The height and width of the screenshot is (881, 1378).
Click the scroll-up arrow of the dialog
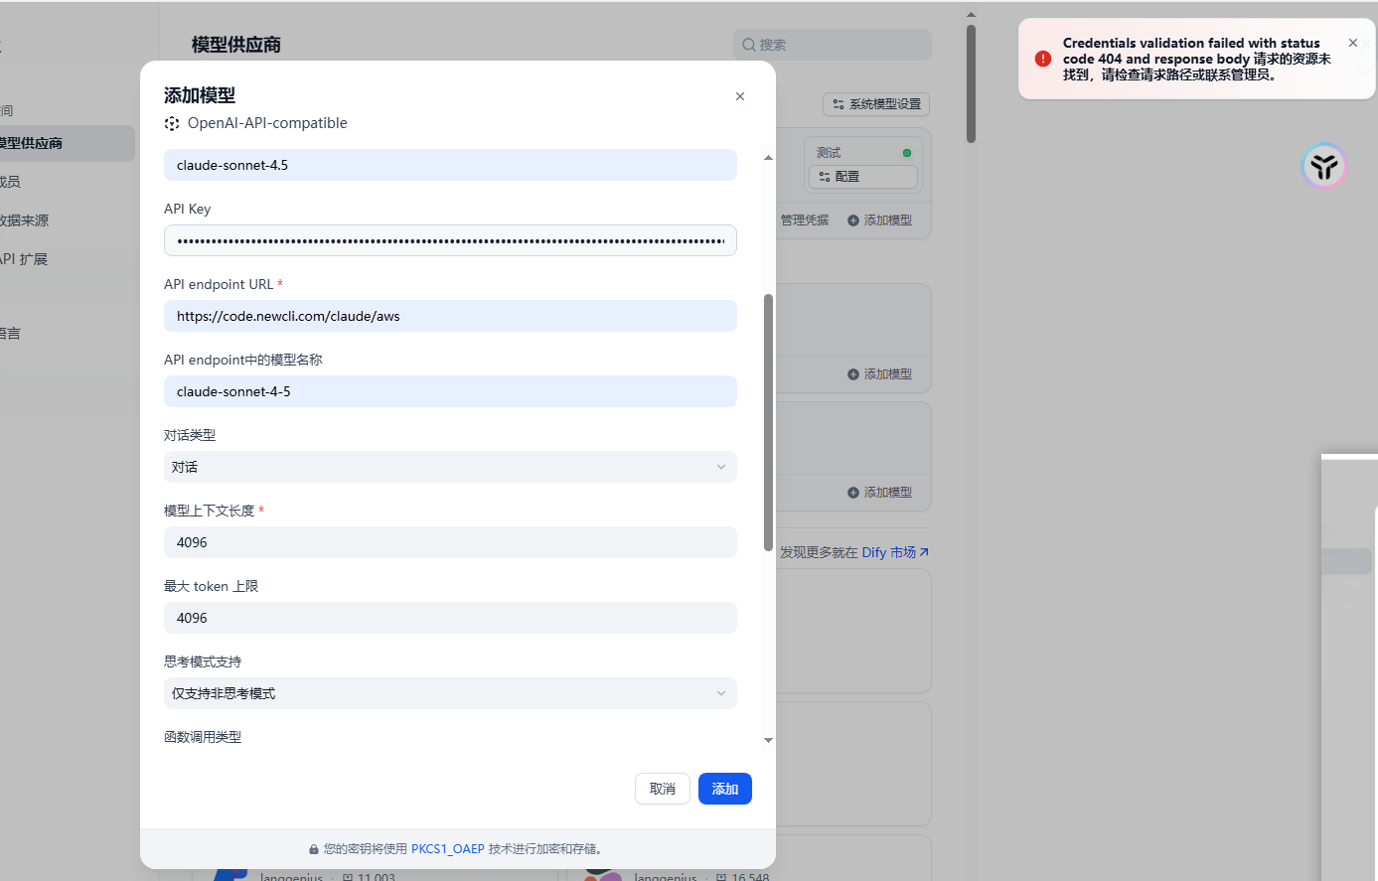point(768,158)
